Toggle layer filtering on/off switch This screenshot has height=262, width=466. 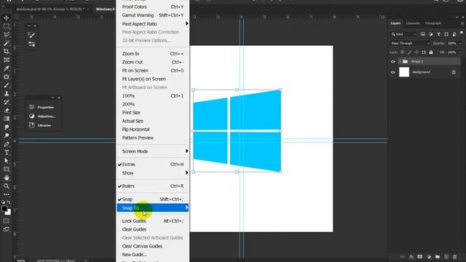click(x=461, y=33)
